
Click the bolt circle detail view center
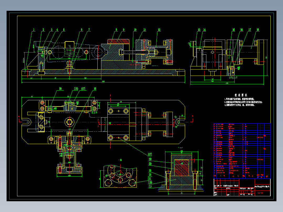[120, 174]
